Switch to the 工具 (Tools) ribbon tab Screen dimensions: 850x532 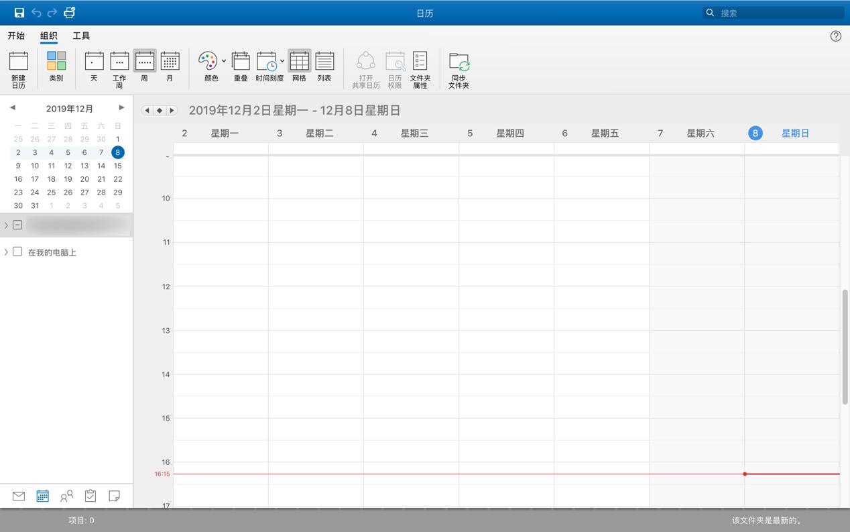point(81,36)
